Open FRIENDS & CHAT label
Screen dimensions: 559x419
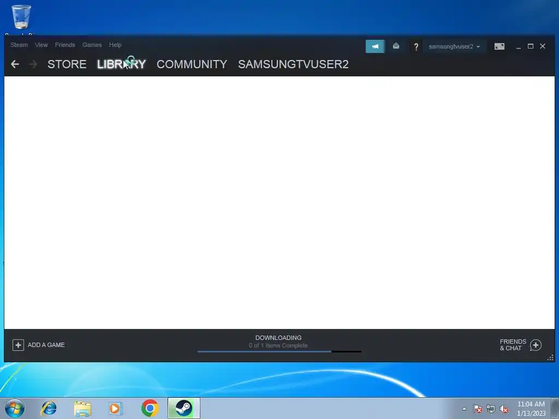click(x=513, y=345)
